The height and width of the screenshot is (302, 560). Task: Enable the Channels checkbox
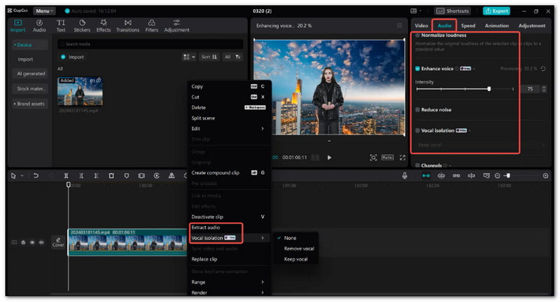click(417, 165)
